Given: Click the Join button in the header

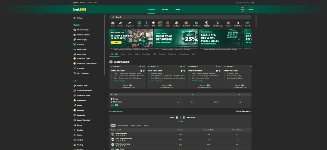Looking at the screenshot, I should 243,10.
